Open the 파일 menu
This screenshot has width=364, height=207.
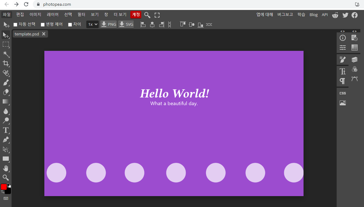6,15
